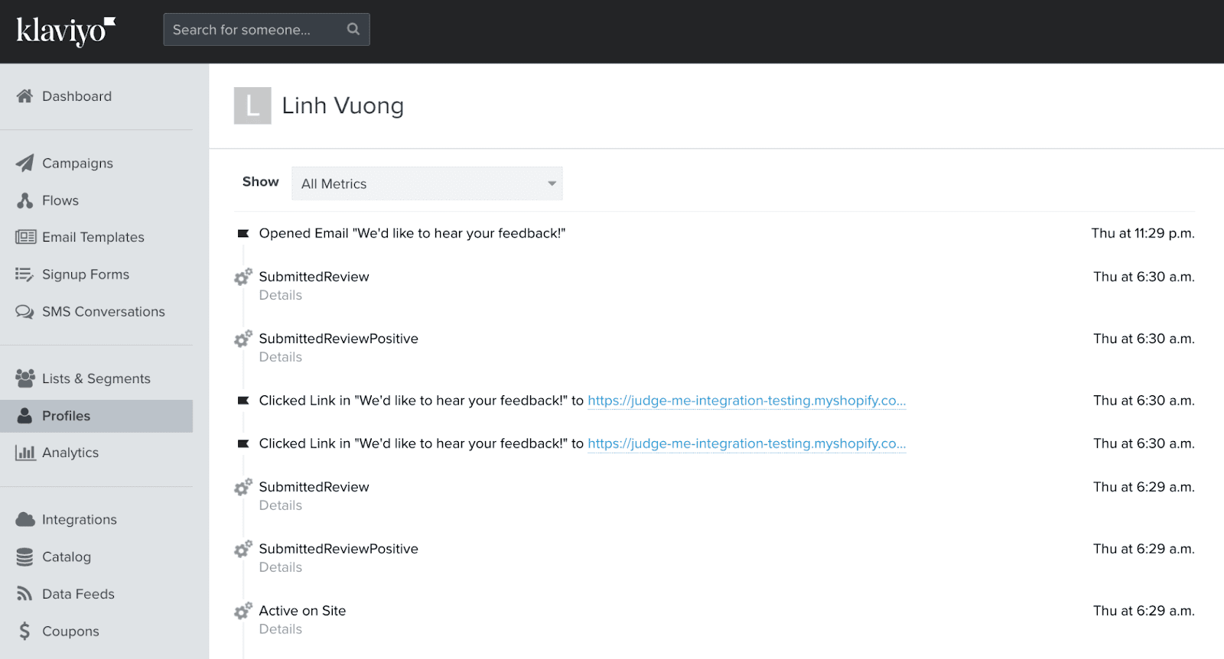Open the first judge-me-integration-testing link
1224x659 pixels.
[x=746, y=401]
